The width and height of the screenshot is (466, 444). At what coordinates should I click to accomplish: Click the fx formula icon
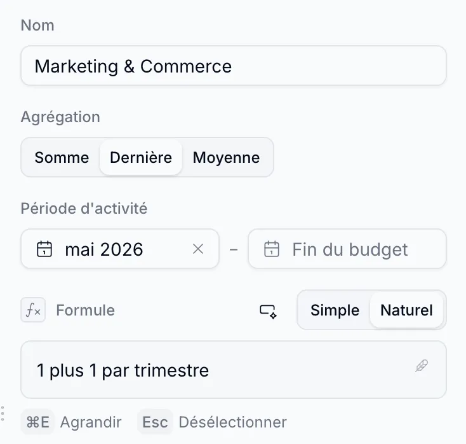point(33,310)
